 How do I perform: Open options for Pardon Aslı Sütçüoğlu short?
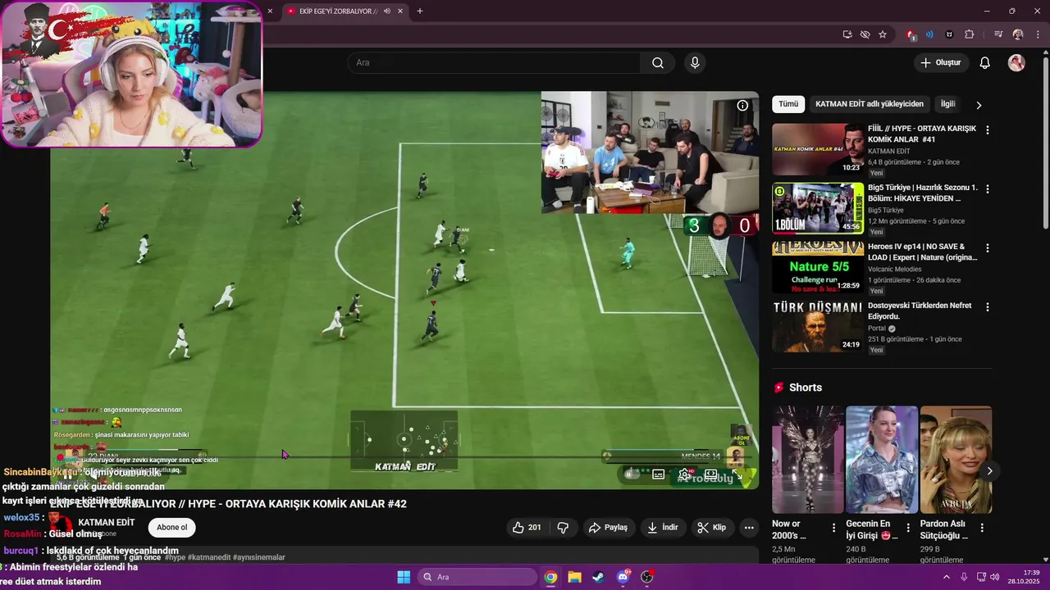pos(982,529)
